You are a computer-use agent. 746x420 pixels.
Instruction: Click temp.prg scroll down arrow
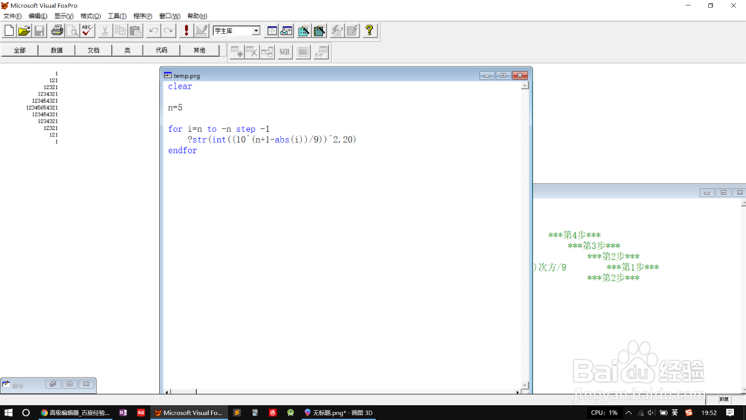point(524,385)
